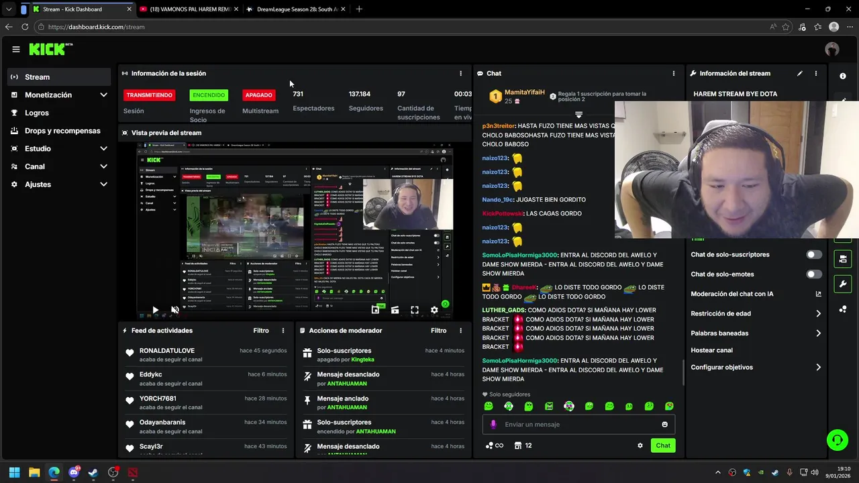Toggle Chat de solo-emotes switch
Screen dimensions: 859x483
(x=813, y=274)
